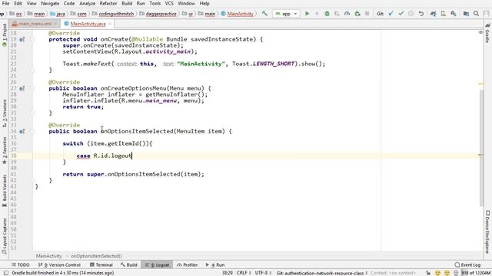Click the Git rollback revert arrow
Screen dimensions: 492x276
point(421,14)
